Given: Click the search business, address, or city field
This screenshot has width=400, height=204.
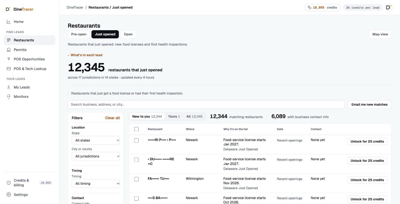Looking at the screenshot, I should 206,105.
